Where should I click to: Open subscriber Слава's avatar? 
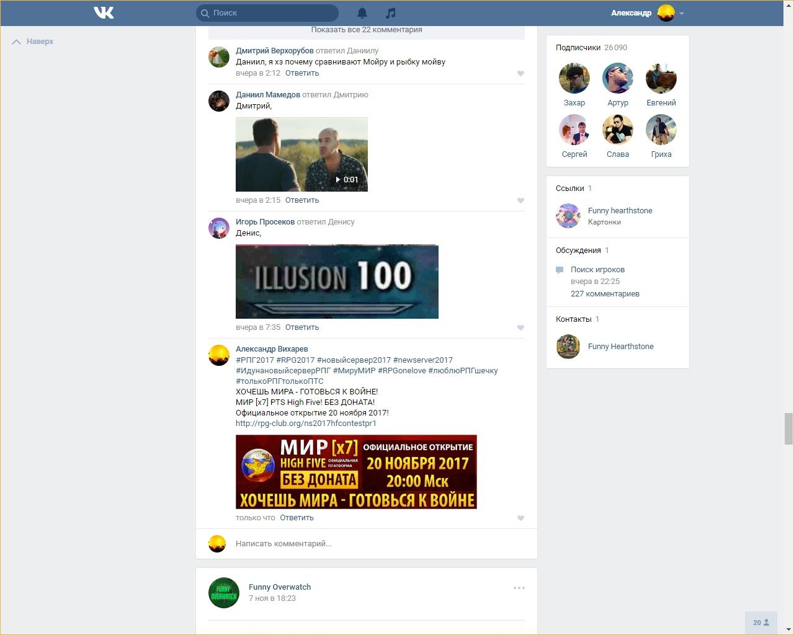click(x=618, y=130)
